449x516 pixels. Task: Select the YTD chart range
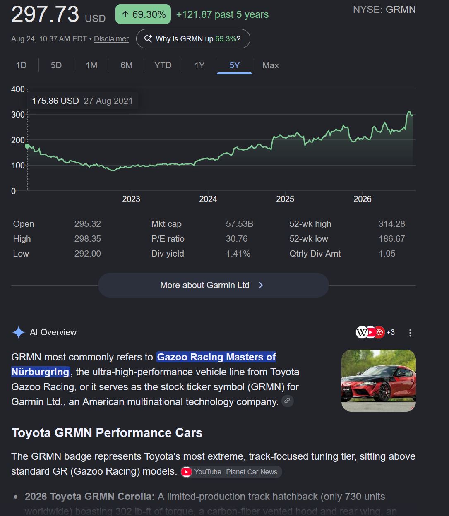tap(163, 65)
